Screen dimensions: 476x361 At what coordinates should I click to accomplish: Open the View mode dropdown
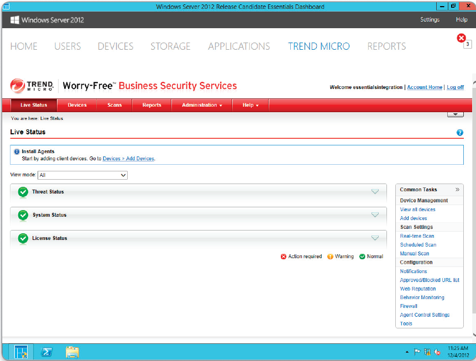[x=82, y=175]
